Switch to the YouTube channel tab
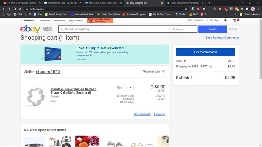The width and height of the screenshot is (262, 147). 22,3
